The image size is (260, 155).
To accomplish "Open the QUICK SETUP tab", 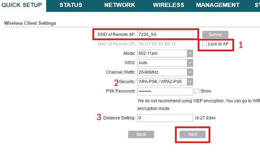I will pos(22,5).
